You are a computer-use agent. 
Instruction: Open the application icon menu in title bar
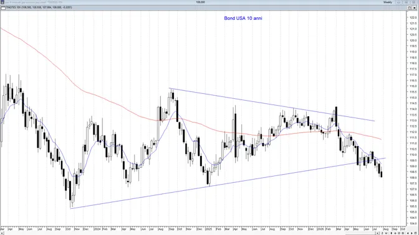pyautogui.click(x=2, y=2)
